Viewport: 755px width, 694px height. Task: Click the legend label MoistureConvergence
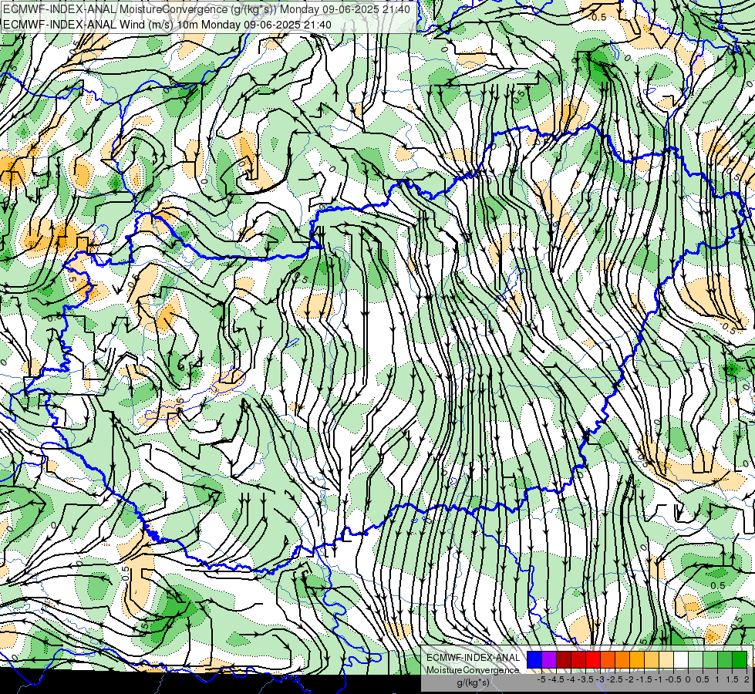point(473,670)
